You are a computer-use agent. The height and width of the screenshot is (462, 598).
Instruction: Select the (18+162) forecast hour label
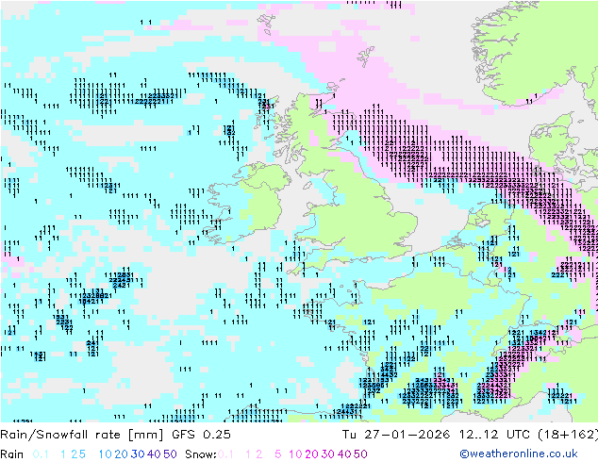568,434
